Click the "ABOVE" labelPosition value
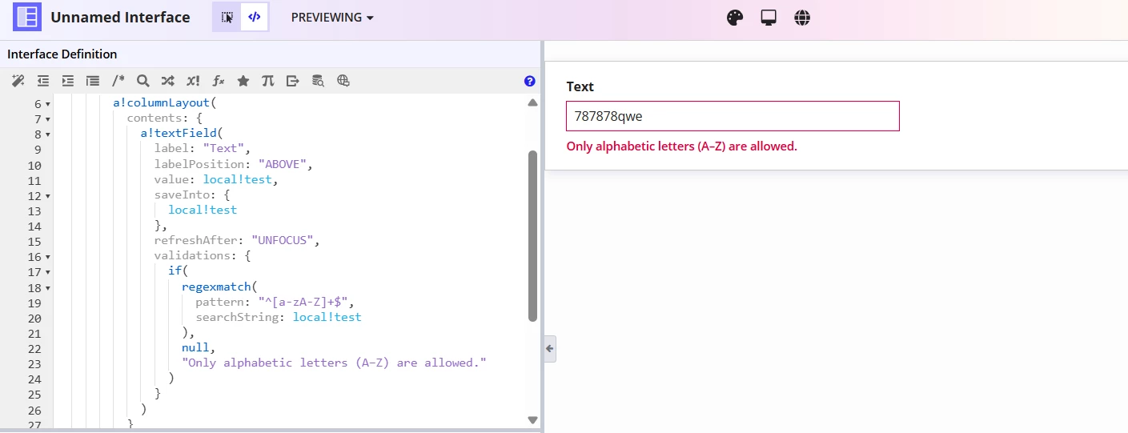 [x=283, y=164]
